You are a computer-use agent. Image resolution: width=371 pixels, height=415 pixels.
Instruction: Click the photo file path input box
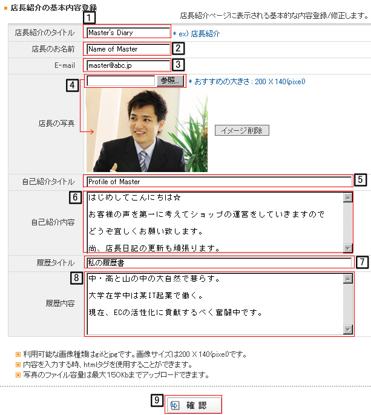(121, 81)
